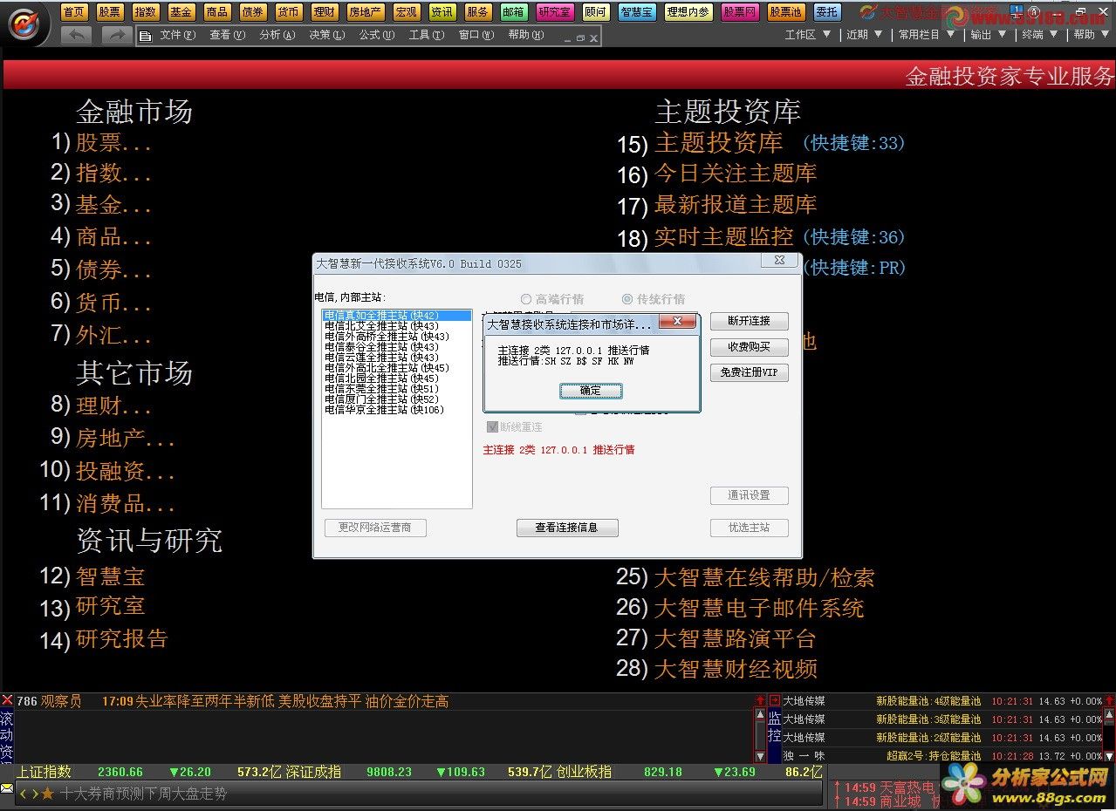Viewport: 1116px width, 811px height.
Task: Click the star icon in the bottom news bar
Action: [47, 794]
